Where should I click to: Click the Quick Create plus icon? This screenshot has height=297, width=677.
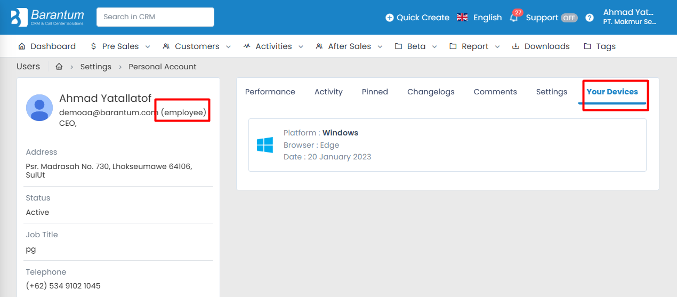pyautogui.click(x=389, y=18)
